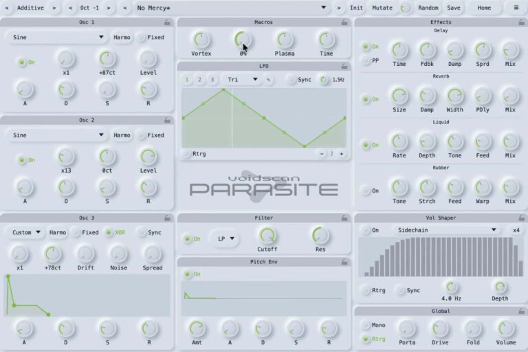Image resolution: width=528 pixels, height=352 pixels.
Task: Click the previous category arrow beside Additive
Action: point(7,8)
